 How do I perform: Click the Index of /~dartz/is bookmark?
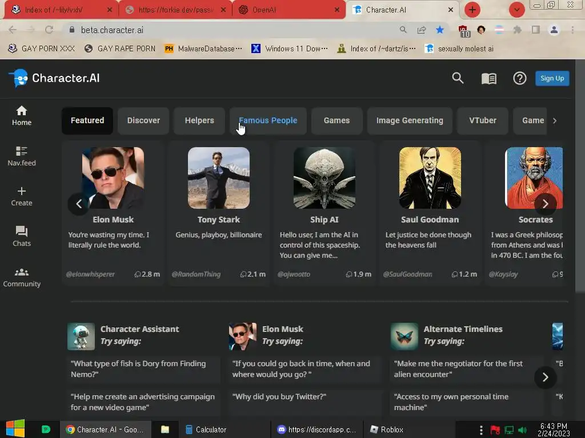tap(377, 49)
